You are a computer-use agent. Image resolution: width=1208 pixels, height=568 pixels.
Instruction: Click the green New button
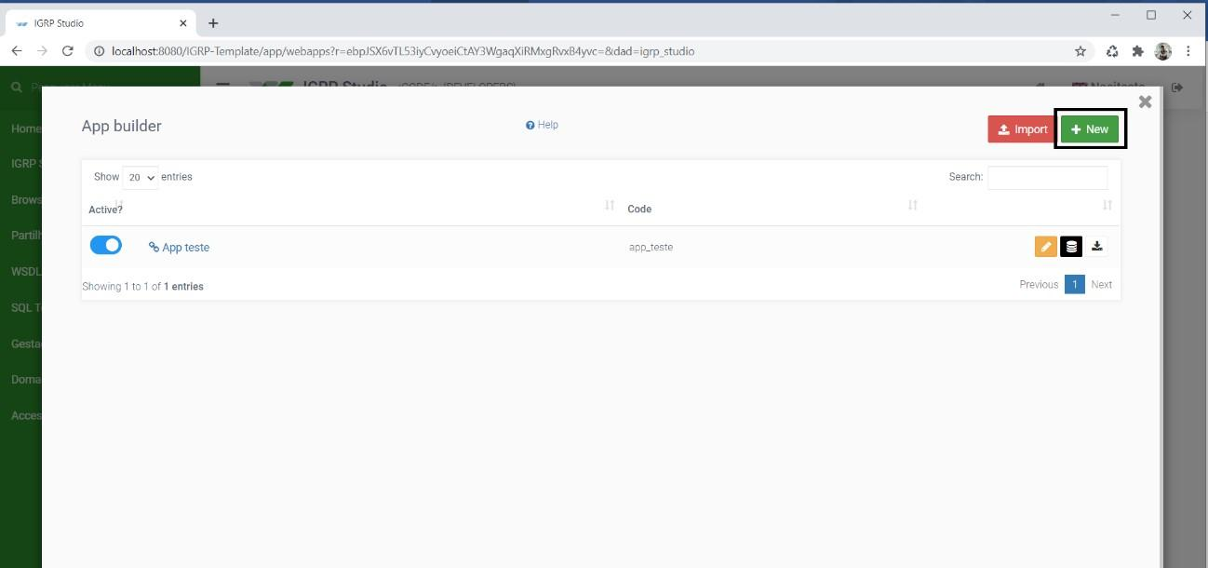pos(1090,129)
